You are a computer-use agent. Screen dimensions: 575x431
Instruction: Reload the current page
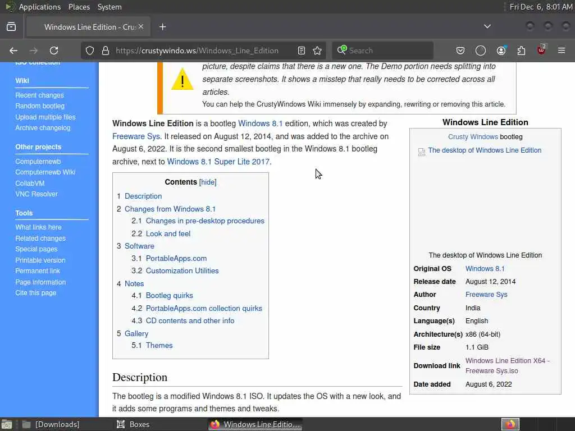coord(54,51)
